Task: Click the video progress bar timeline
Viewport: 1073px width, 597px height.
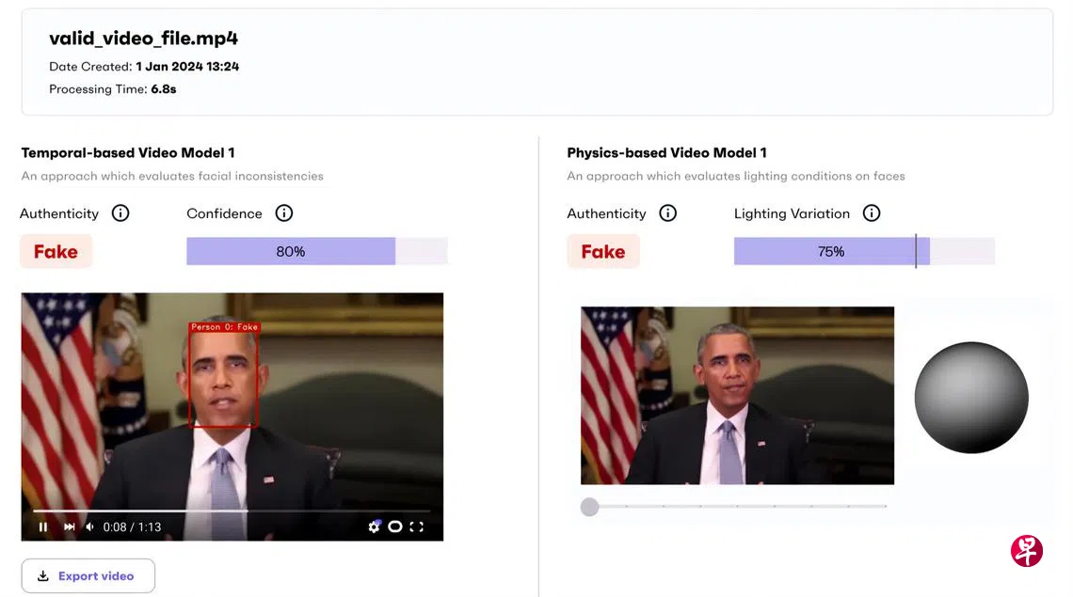Action: 232,511
